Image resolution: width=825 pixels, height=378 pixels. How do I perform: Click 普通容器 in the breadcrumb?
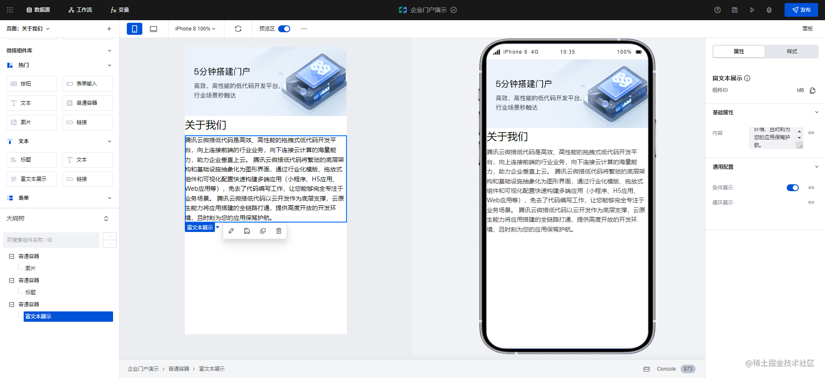(179, 369)
